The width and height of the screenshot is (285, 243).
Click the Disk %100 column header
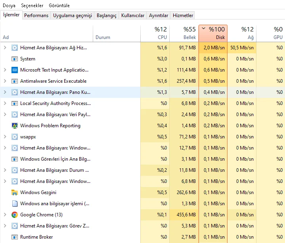[213, 33]
